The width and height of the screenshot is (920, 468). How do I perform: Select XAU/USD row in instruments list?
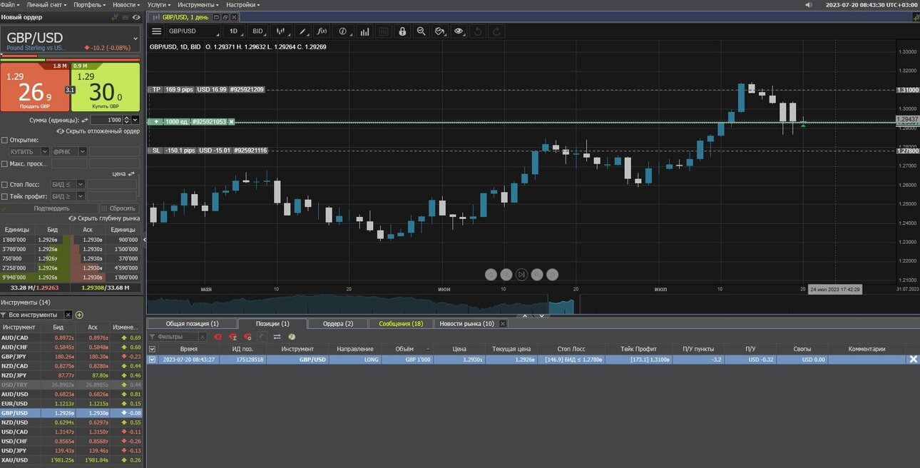coord(72,459)
